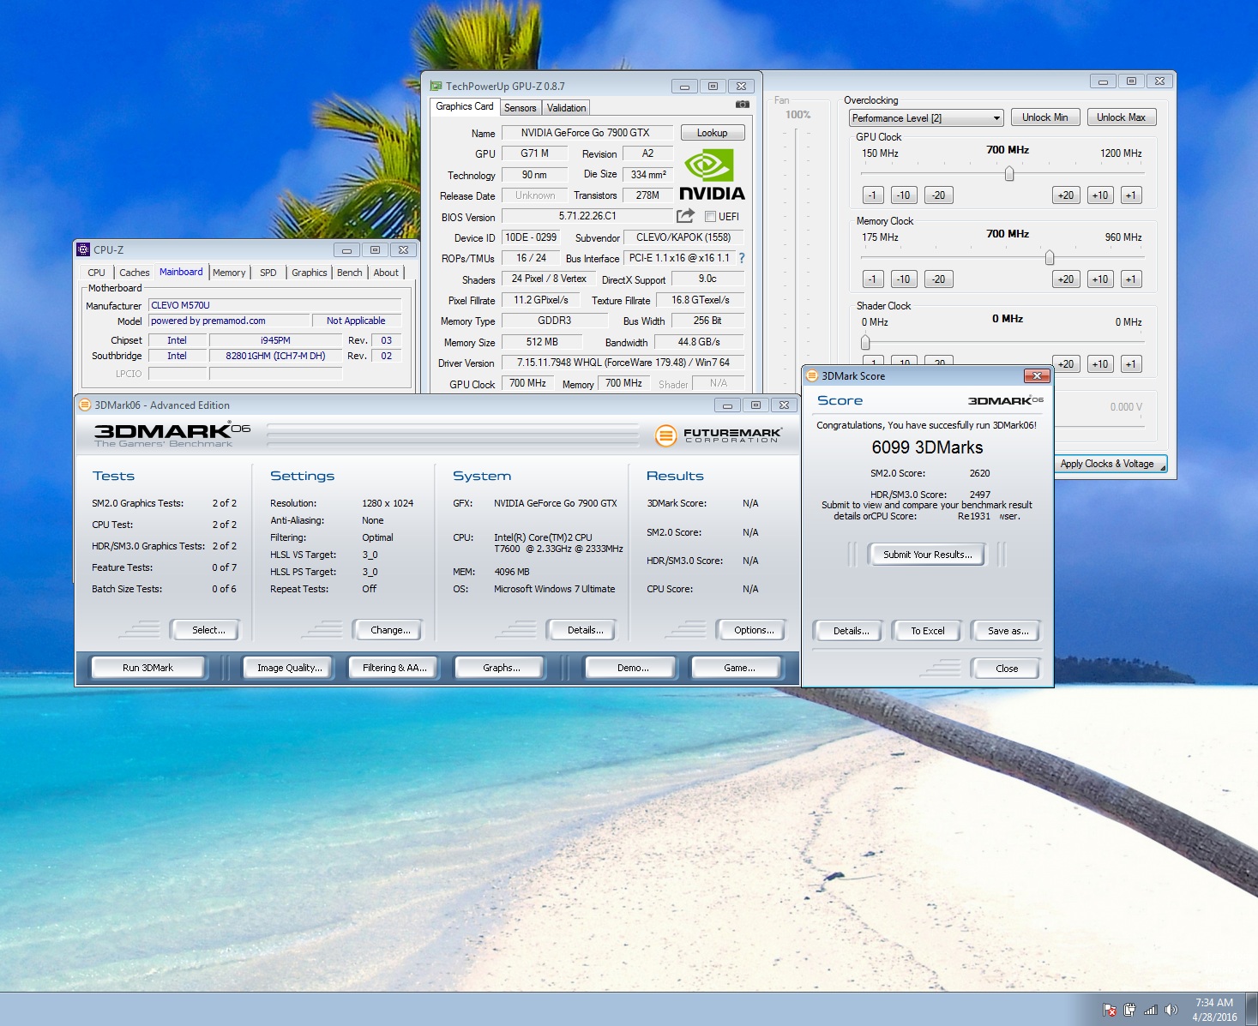Click the Image Quality button
Screen dimensions: 1258x1026
click(290, 668)
